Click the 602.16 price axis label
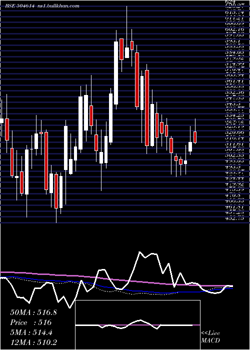Viewport: 250px width, 350px height. pyautogui.click(x=234, y=29)
